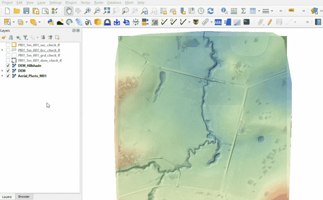Close the Layers panel
Viewport: 323px width, 200px height.
click(78, 31)
